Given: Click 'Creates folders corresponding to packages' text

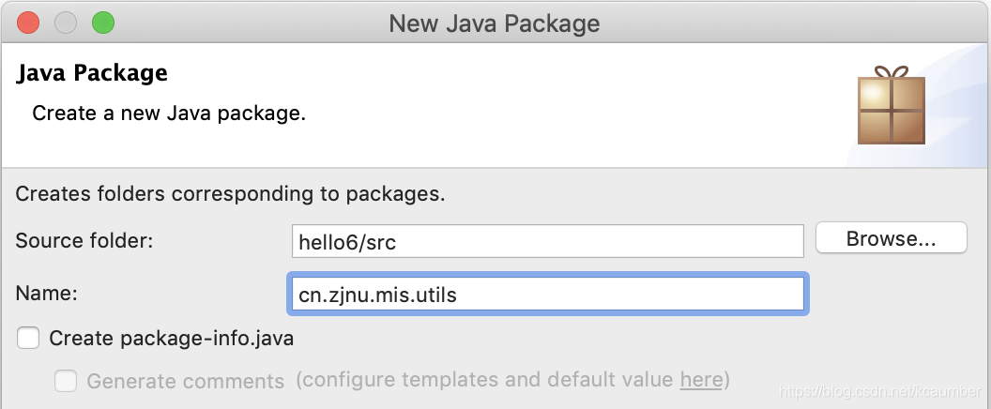Looking at the screenshot, I should coord(230,195).
